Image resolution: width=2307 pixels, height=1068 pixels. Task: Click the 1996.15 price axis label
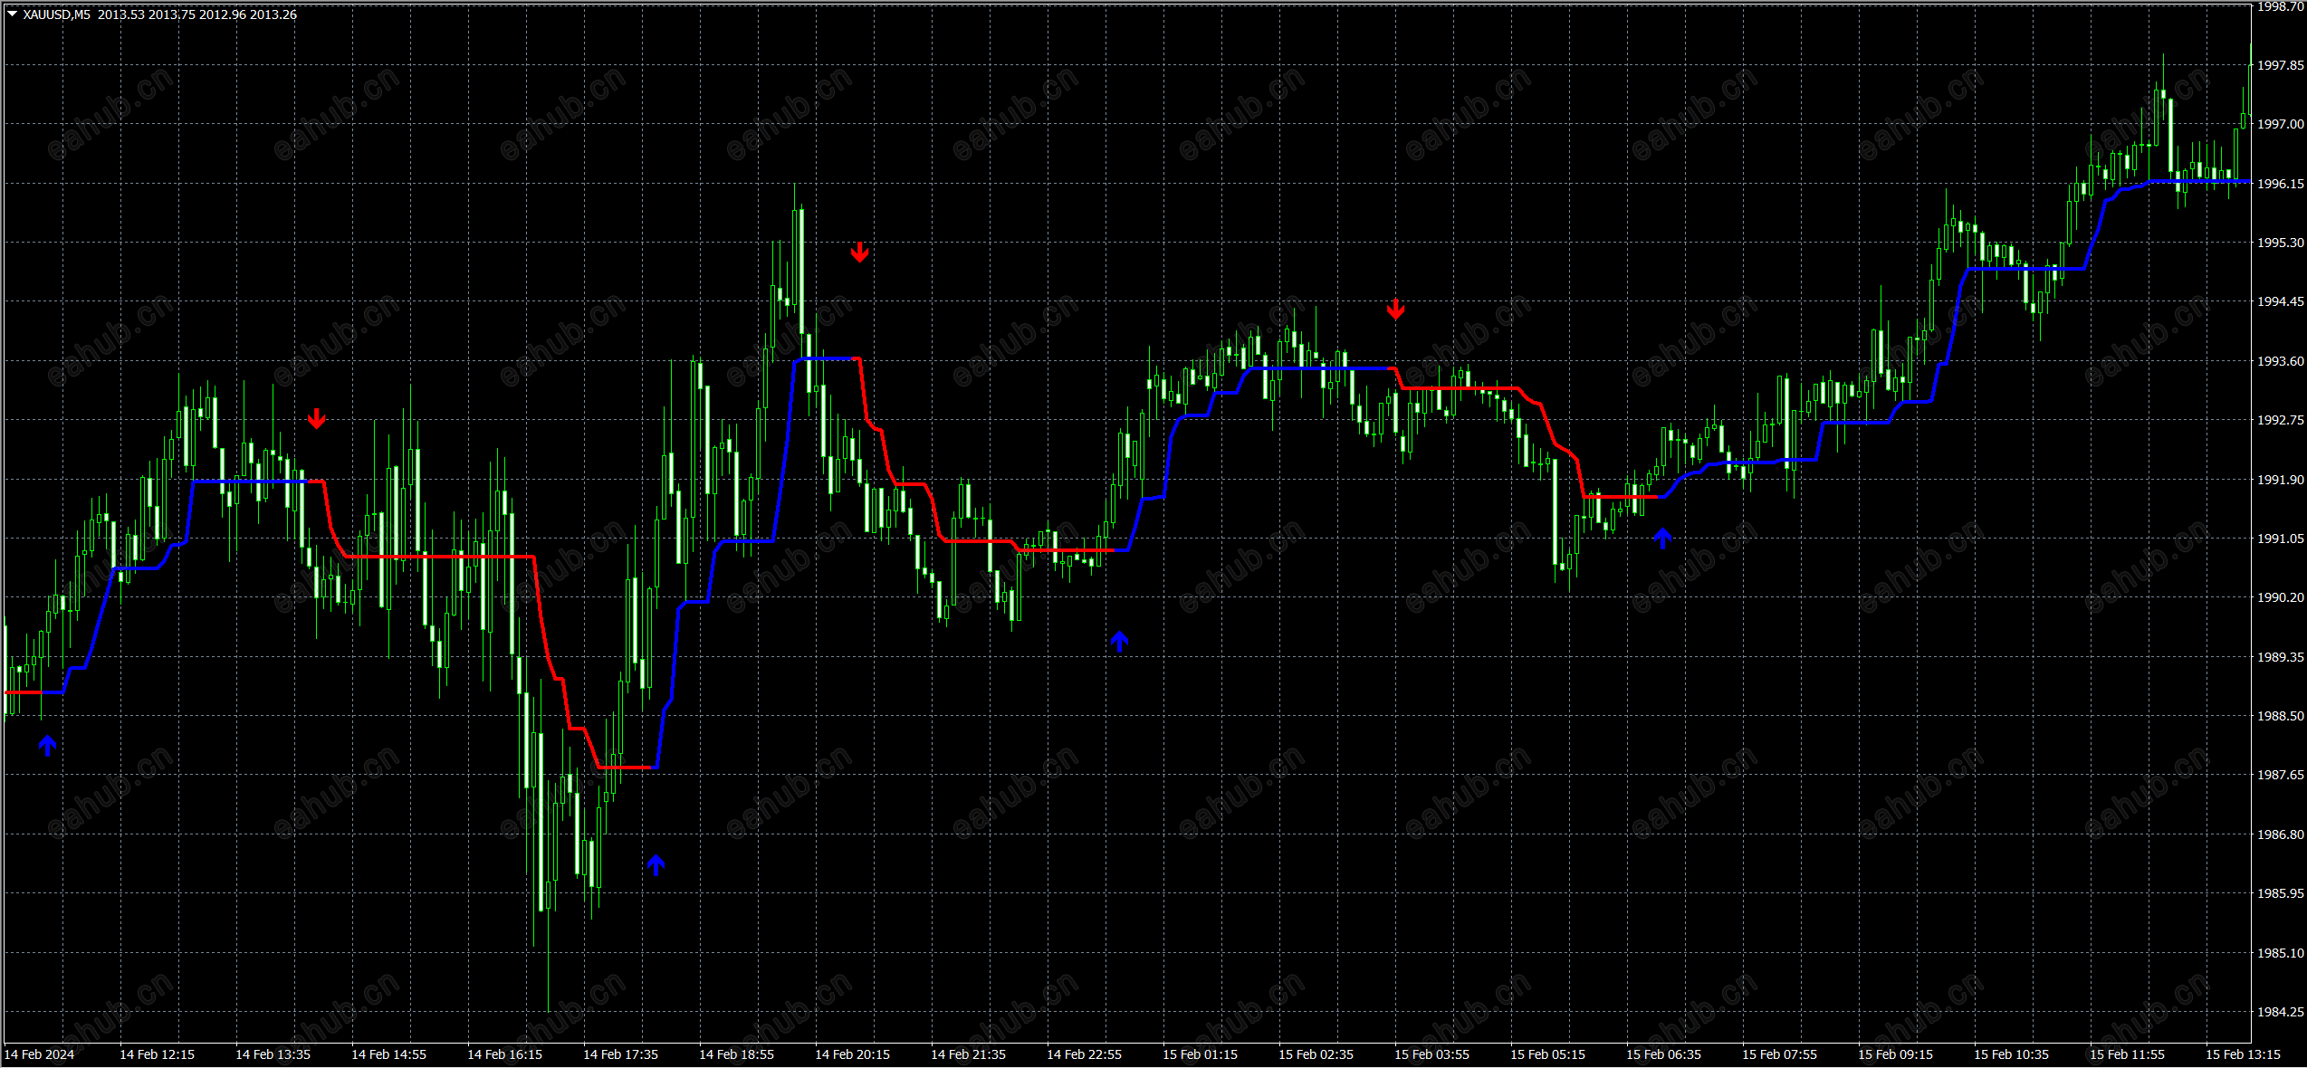click(2280, 184)
